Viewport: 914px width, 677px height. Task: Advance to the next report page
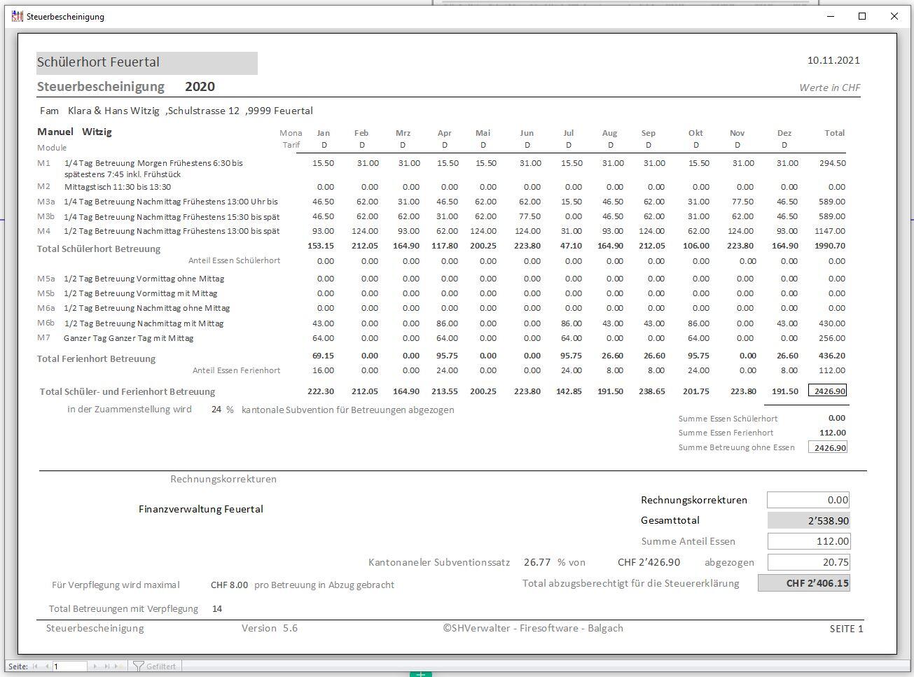[x=96, y=666]
